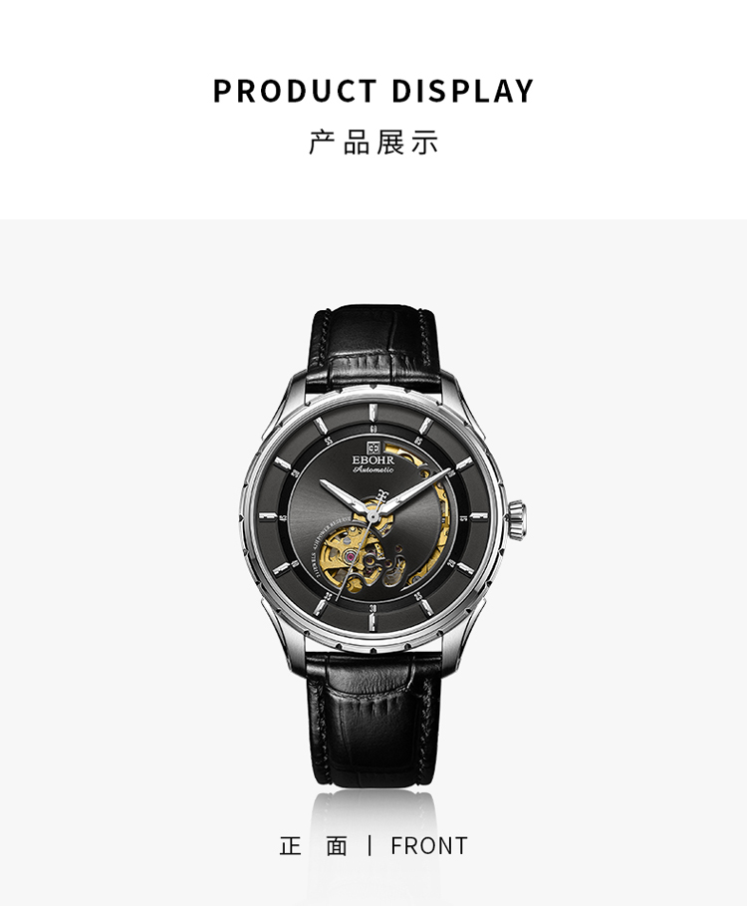Click the watch crown on the case side
This screenshot has width=747, height=906.
click(x=517, y=518)
